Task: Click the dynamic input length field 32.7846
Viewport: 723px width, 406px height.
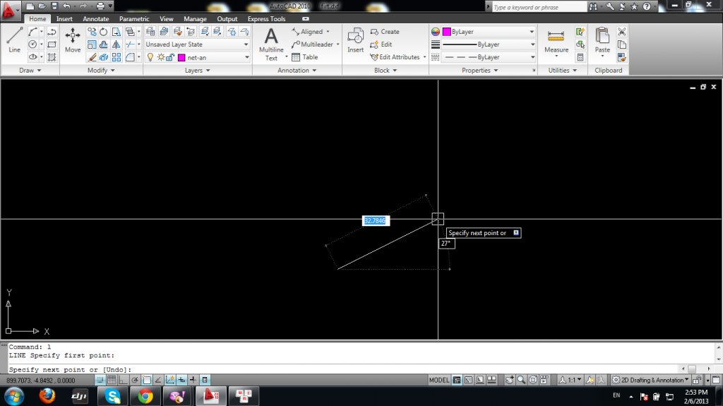Action: click(x=376, y=221)
